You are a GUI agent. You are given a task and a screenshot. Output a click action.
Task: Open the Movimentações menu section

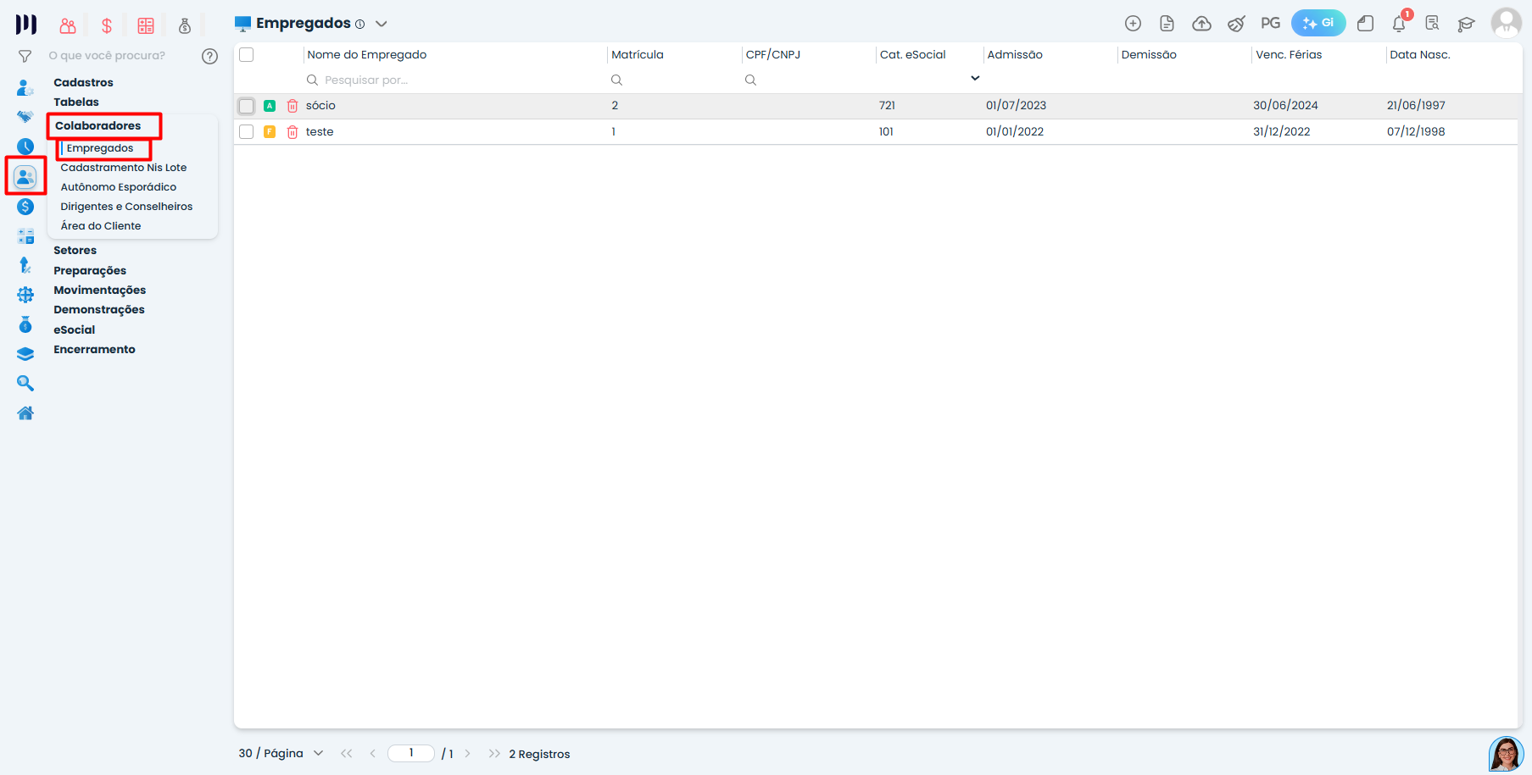tap(99, 290)
